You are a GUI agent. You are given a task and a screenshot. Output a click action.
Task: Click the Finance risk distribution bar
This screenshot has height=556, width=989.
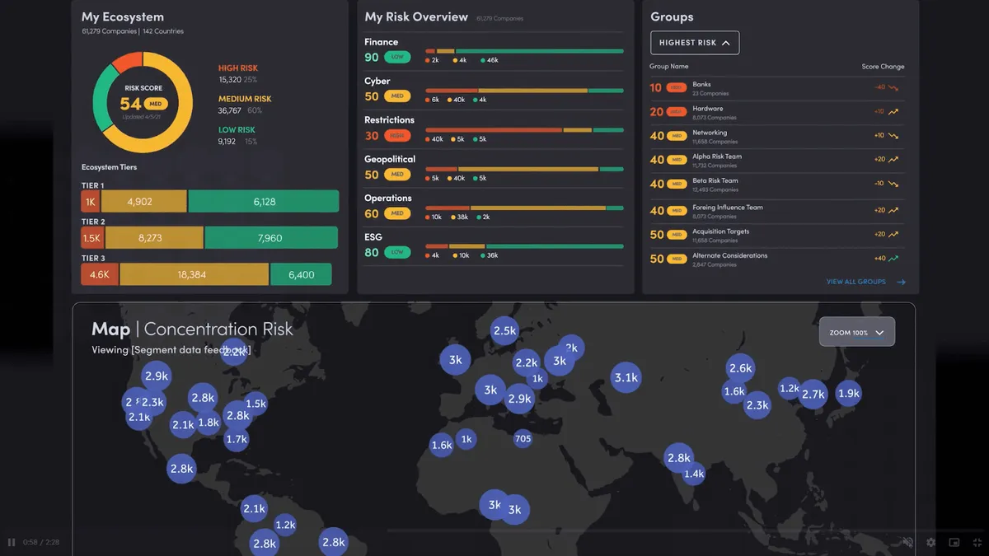pos(524,51)
